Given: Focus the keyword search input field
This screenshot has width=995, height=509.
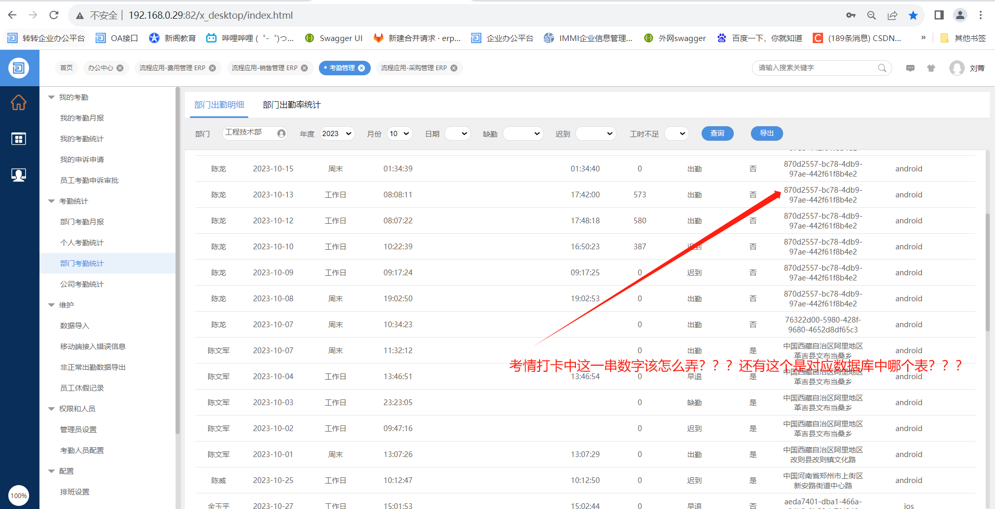Looking at the screenshot, I should pos(815,68).
